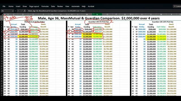Image resolution: width=181 pixels, height=101 pixels.
Task: Click the MassMutual death benefit cell $9,704,920
Action: 44,34
